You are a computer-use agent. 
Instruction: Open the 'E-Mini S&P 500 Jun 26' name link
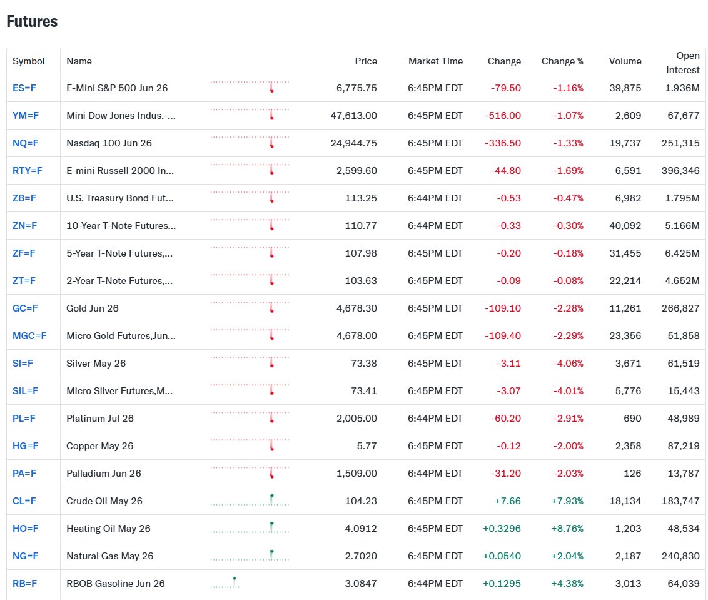pos(117,88)
